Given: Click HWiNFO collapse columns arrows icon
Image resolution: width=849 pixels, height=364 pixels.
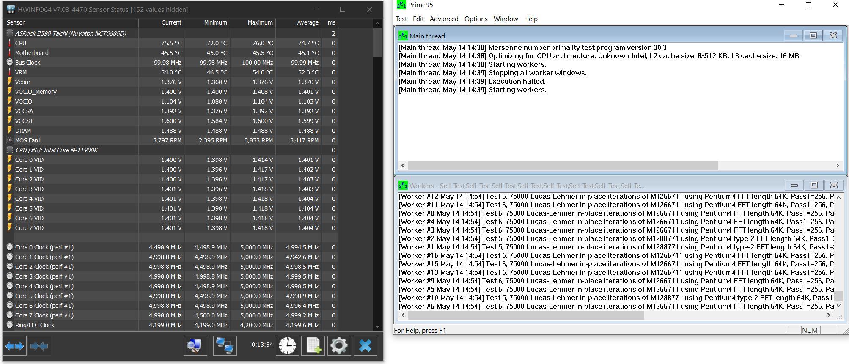Looking at the screenshot, I should pyautogui.click(x=39, y=346).
